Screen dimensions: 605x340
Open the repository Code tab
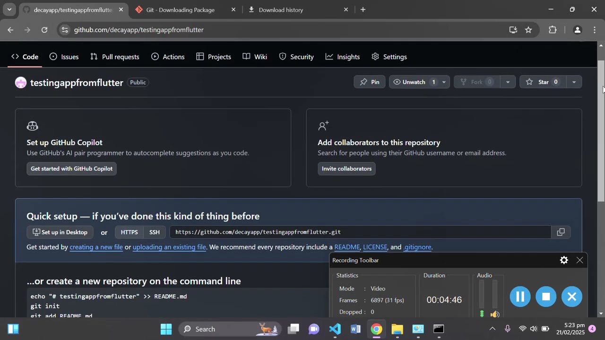tap(25, 57)
